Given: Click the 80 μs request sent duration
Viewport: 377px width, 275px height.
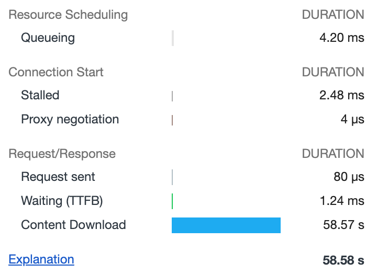Looking at the screenshot, I should coord(349,177).
